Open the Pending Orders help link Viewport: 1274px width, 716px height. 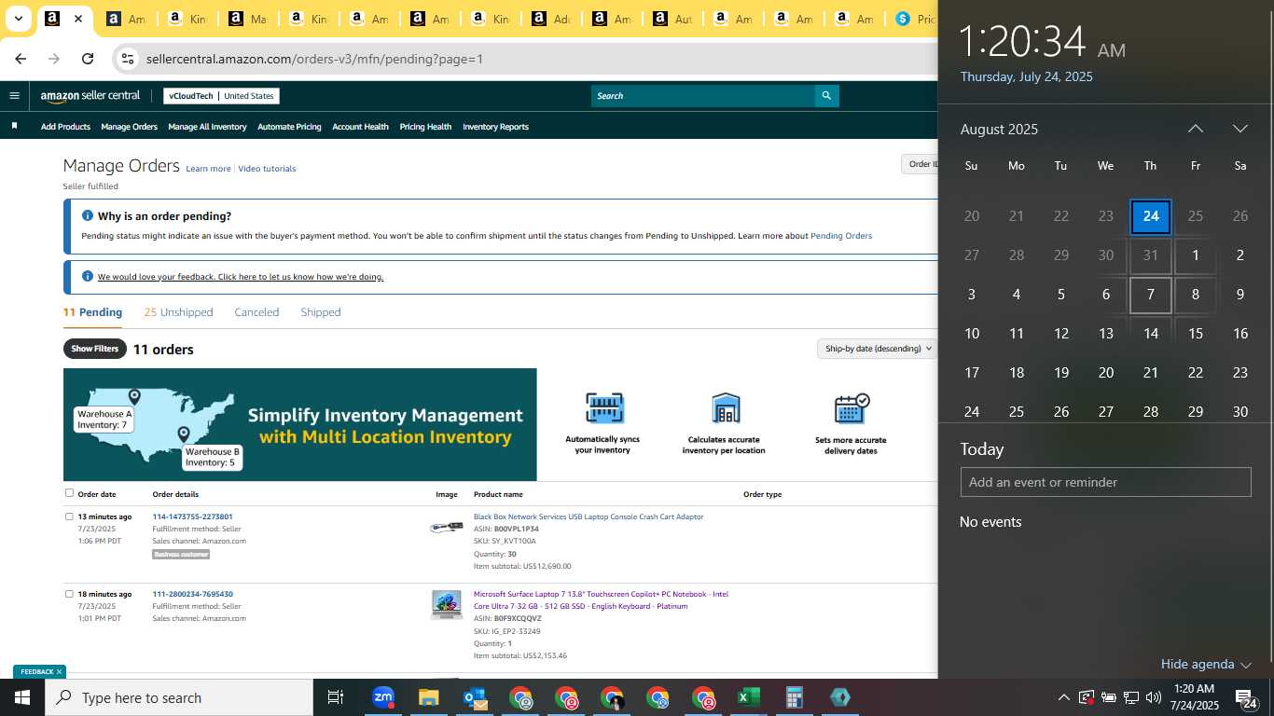[841, 236]
